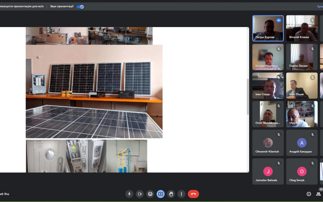Screen dimensions: 323x202
Task: Select Jaroslav Batsala's participant tile
Action: coord(268,171)
